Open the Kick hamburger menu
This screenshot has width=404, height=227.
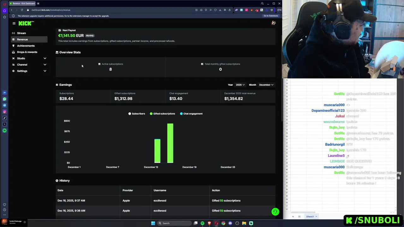pyautogui.click(x=14, y=23)
